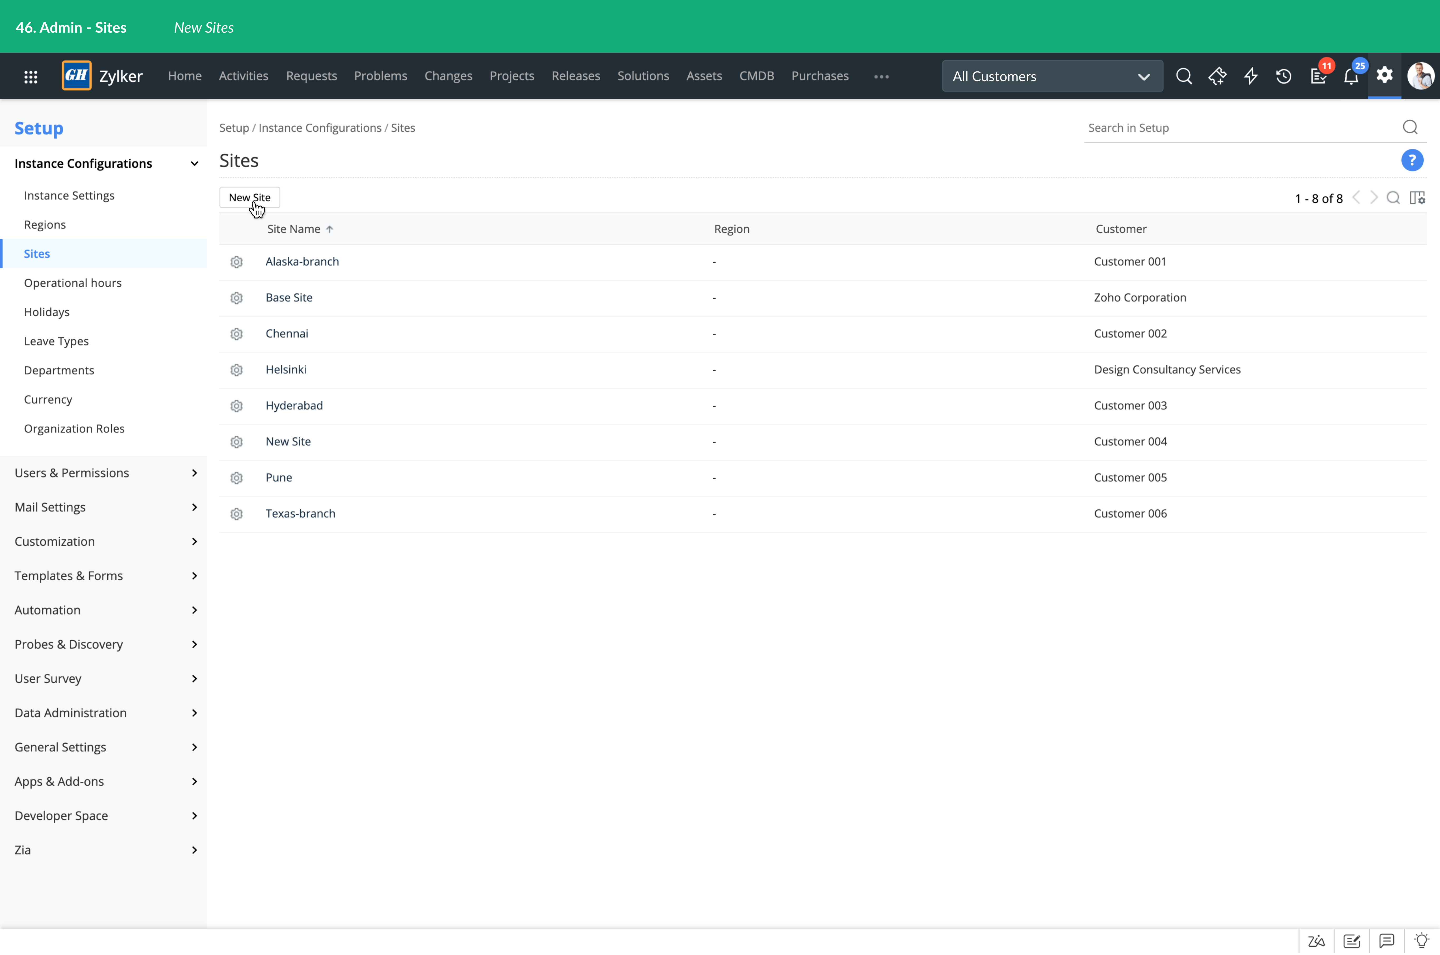Click the Search in Setup field
Image resolution: width=1440 pixels, height=955 pixels.
point(1243,128)
